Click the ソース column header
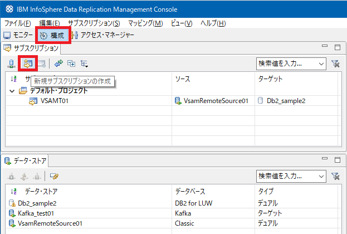Image resolution: width=347 pixels, height=234 pixels. 183,79
